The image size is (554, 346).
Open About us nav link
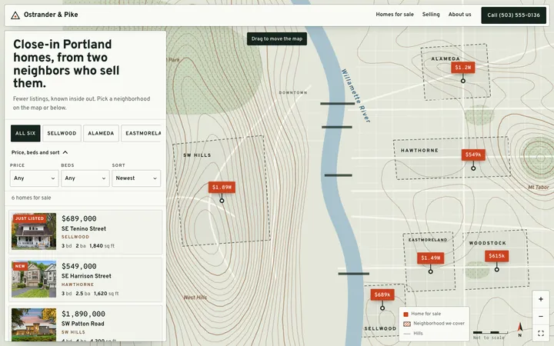click(459, 15)
